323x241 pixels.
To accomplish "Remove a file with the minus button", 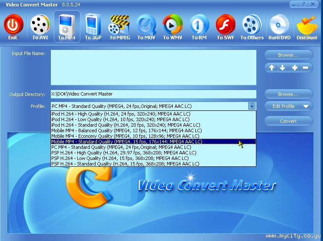I will (305, 68).
